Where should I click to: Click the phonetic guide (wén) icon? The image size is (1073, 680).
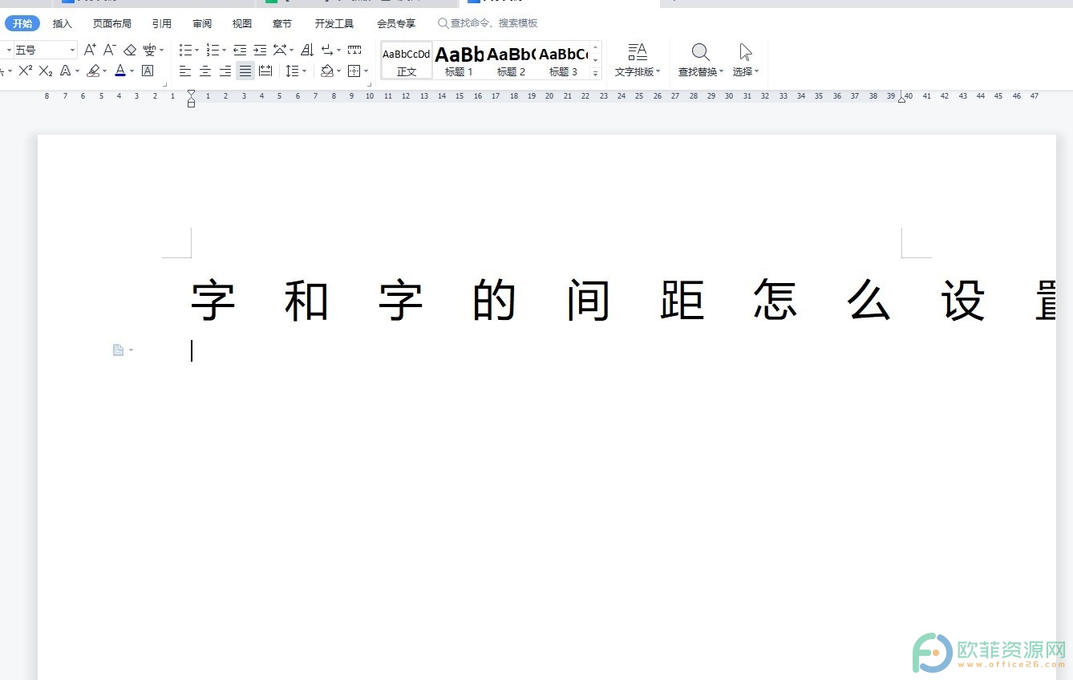[149, 50]
